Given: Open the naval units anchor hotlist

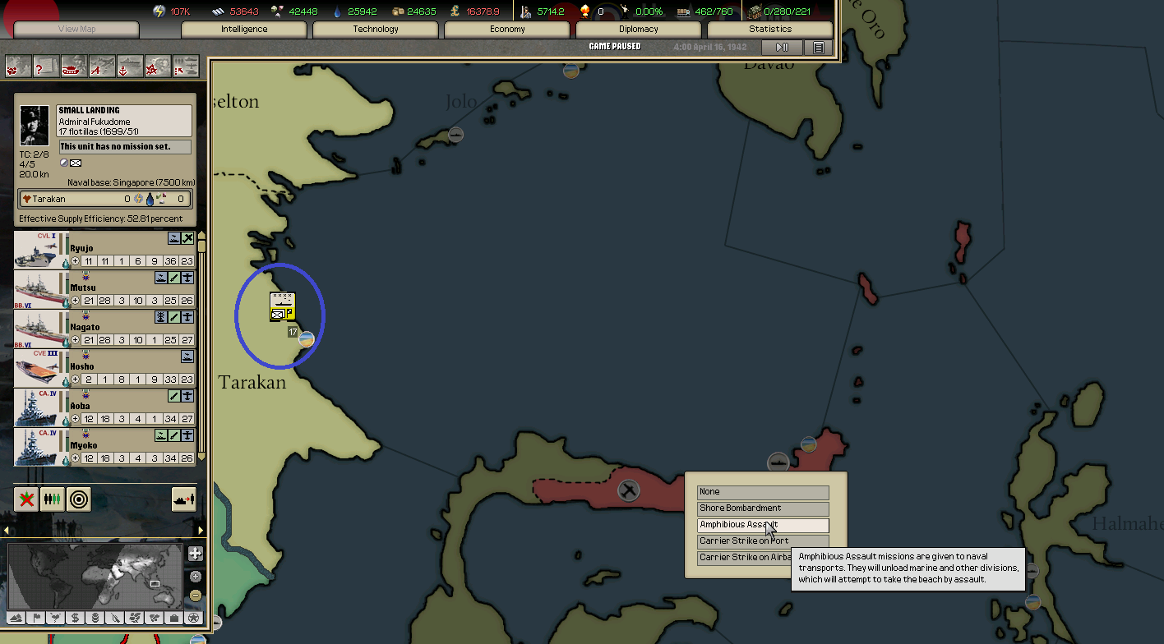Looking at the screenshot, I should (x=129, y=66).
